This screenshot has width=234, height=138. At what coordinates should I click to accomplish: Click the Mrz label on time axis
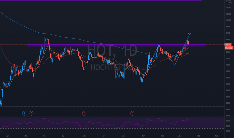(x=217, y=136)
